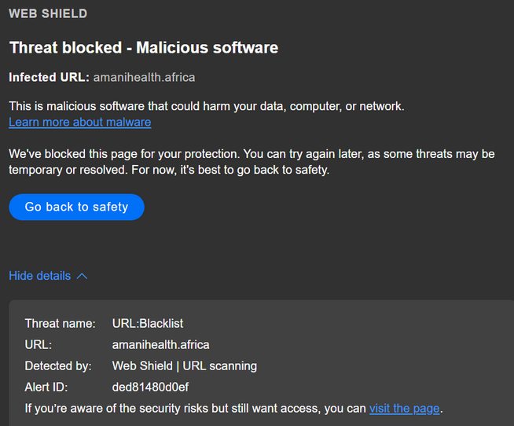Collapse the Hide details section
This screenshot has height=426, width=514.
40,276
